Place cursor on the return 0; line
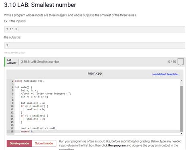Viewport: 190px width, 150px height. (x=27, y=132)
